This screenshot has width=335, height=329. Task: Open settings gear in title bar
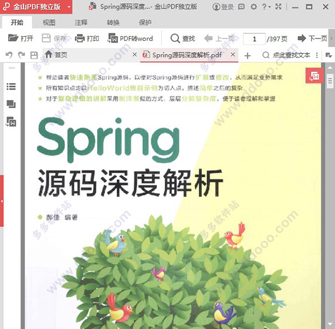click(253, 7)
